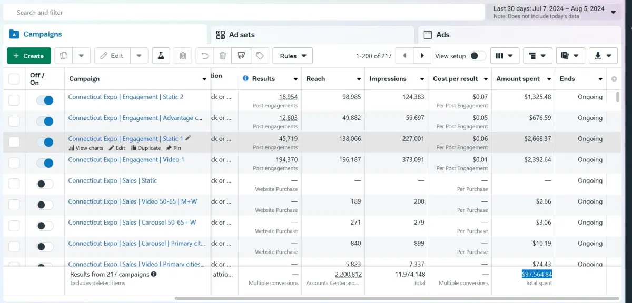Click the clipboard paste toolbar icon
The width and height of the screenshot is (632, 303).
[183, 56]
